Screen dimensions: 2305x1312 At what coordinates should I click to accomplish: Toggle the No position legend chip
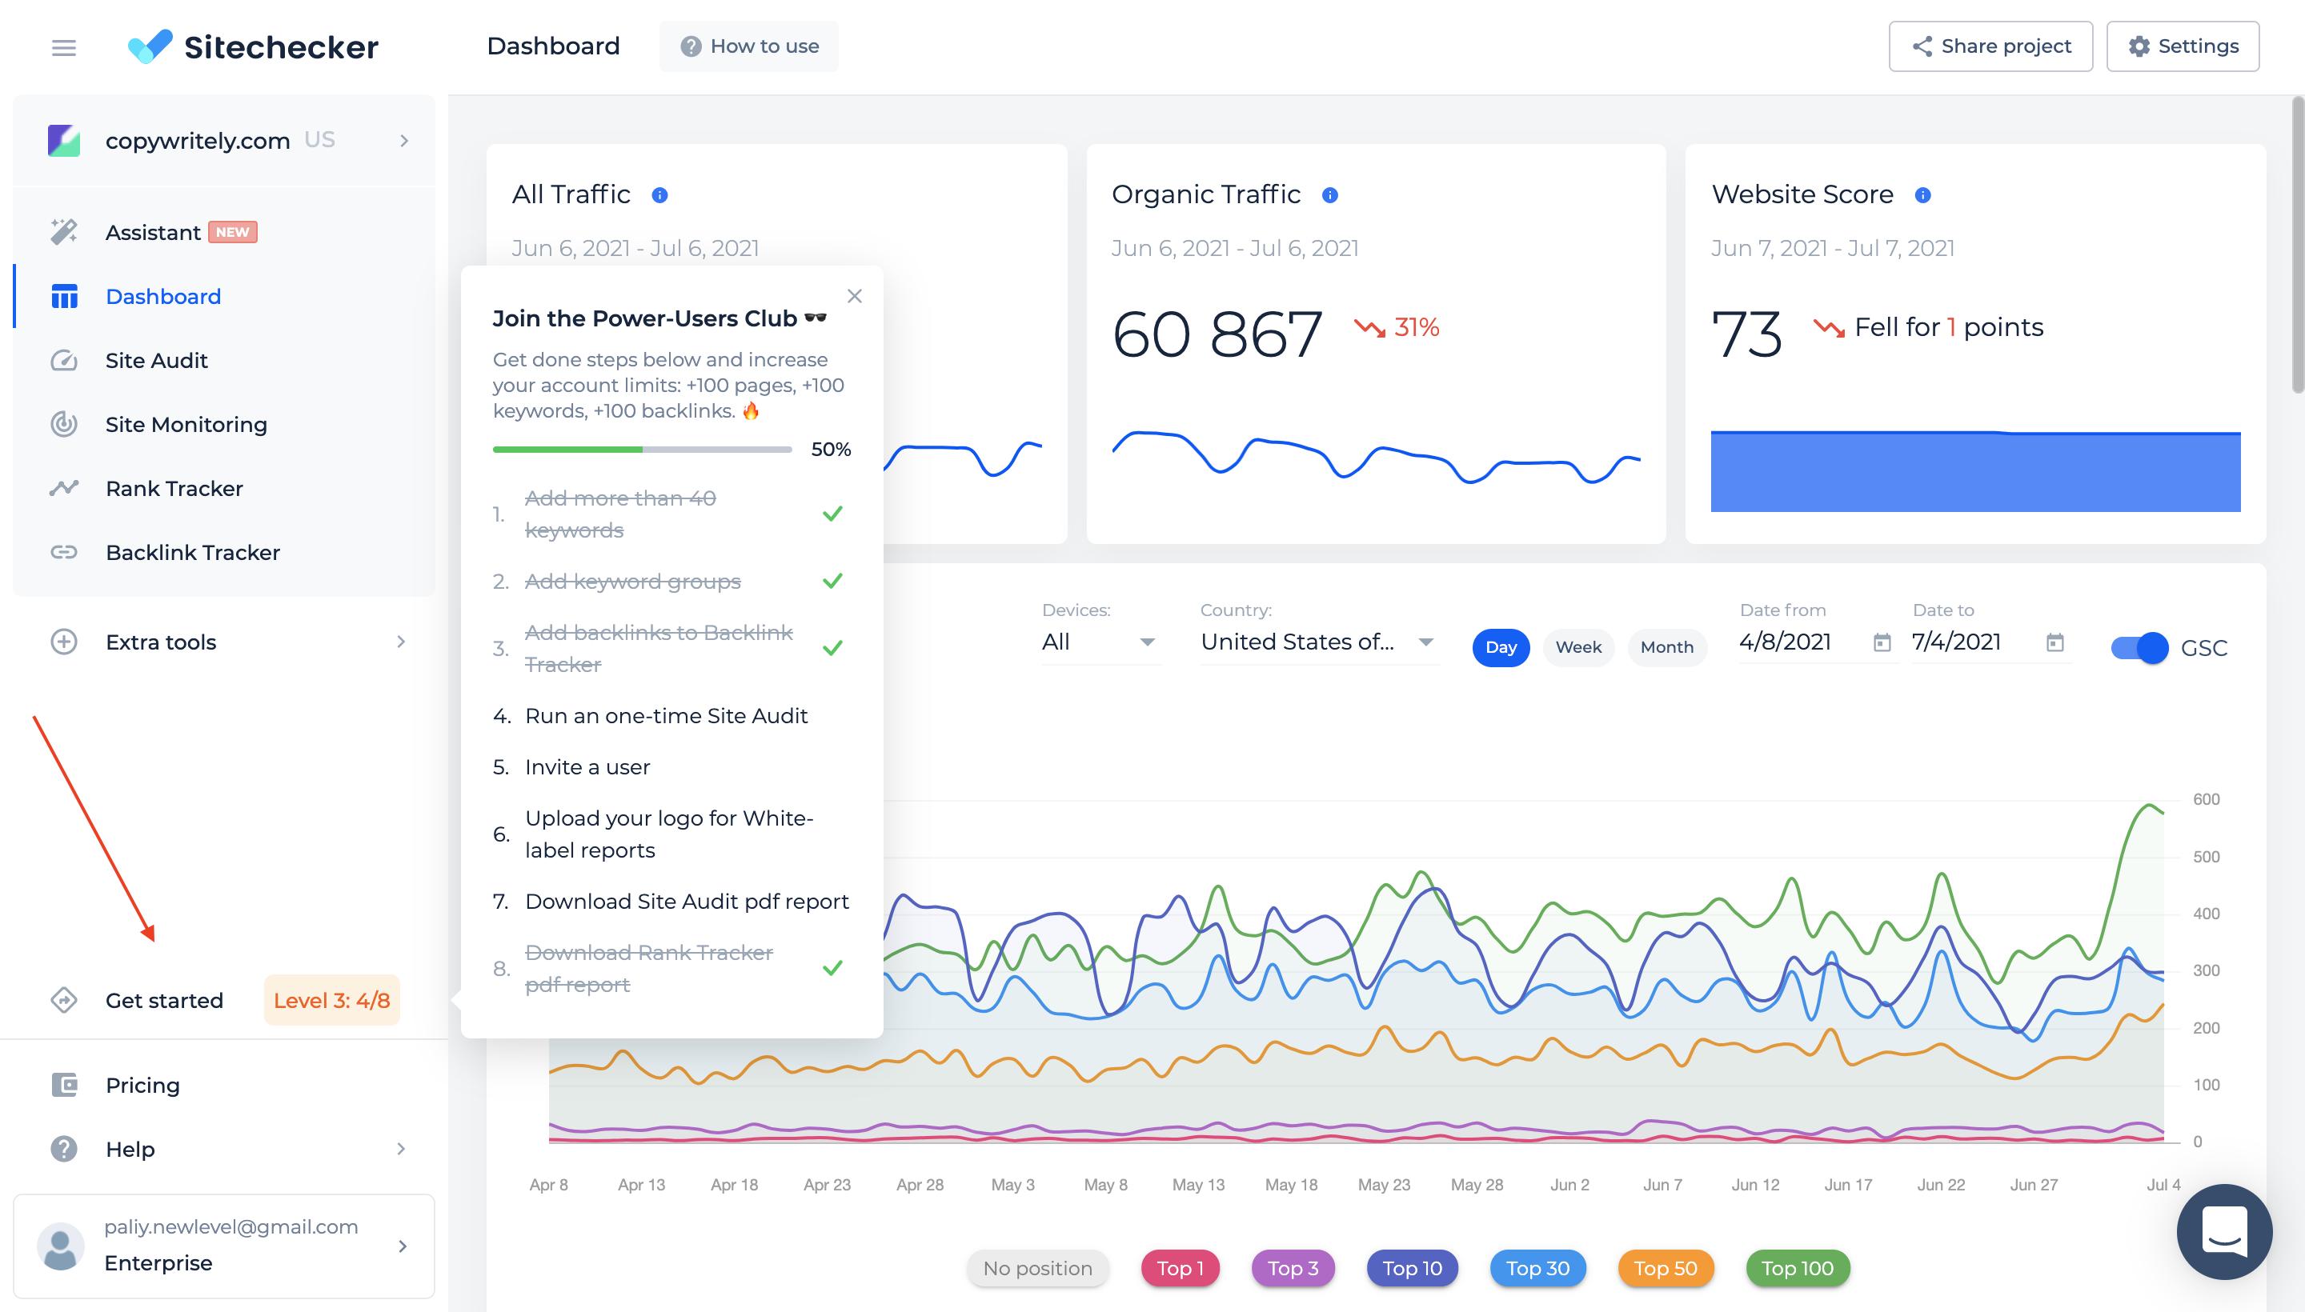point(1037,1268)
